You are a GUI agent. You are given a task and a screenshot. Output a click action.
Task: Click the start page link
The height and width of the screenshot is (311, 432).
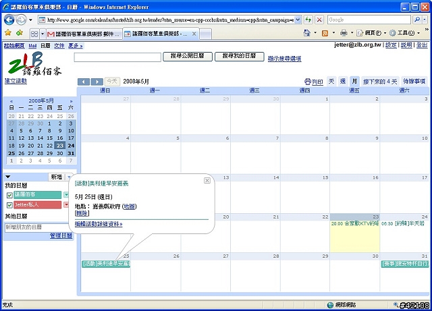[14, 46]
